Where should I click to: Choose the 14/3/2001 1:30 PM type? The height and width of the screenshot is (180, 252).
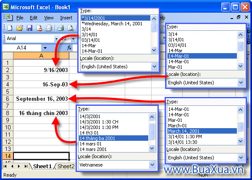[x=113, y=127]
